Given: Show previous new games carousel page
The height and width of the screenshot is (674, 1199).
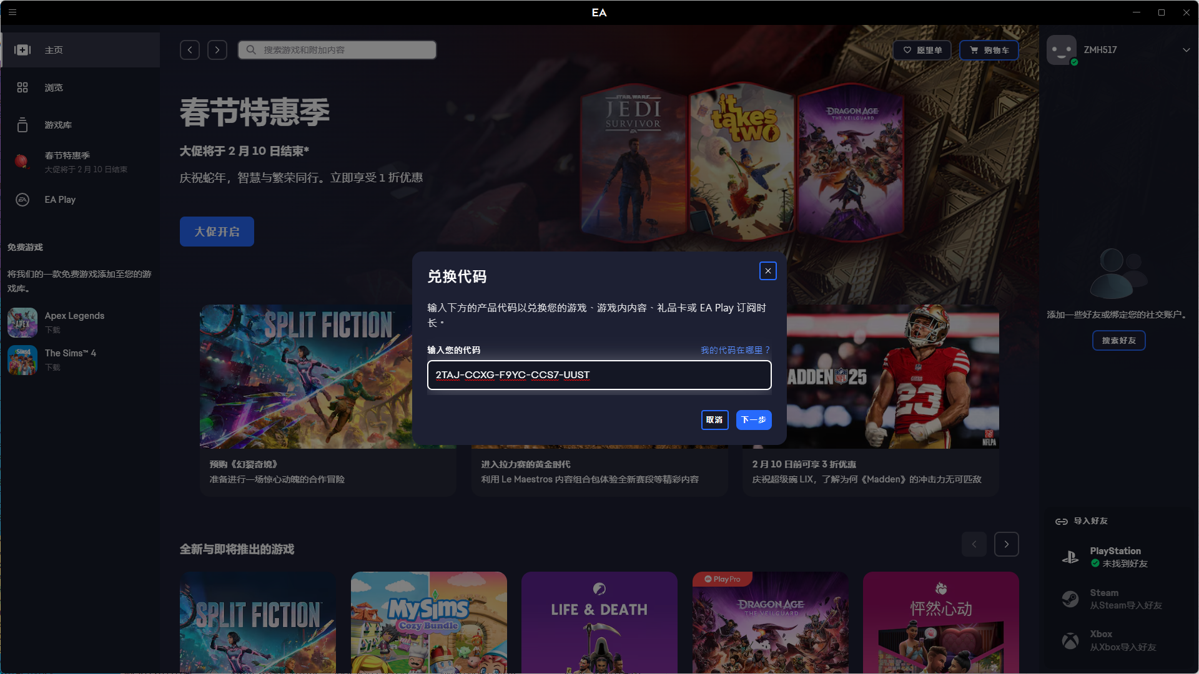Looking at the screenshot, I should click(x=974, y=544).
